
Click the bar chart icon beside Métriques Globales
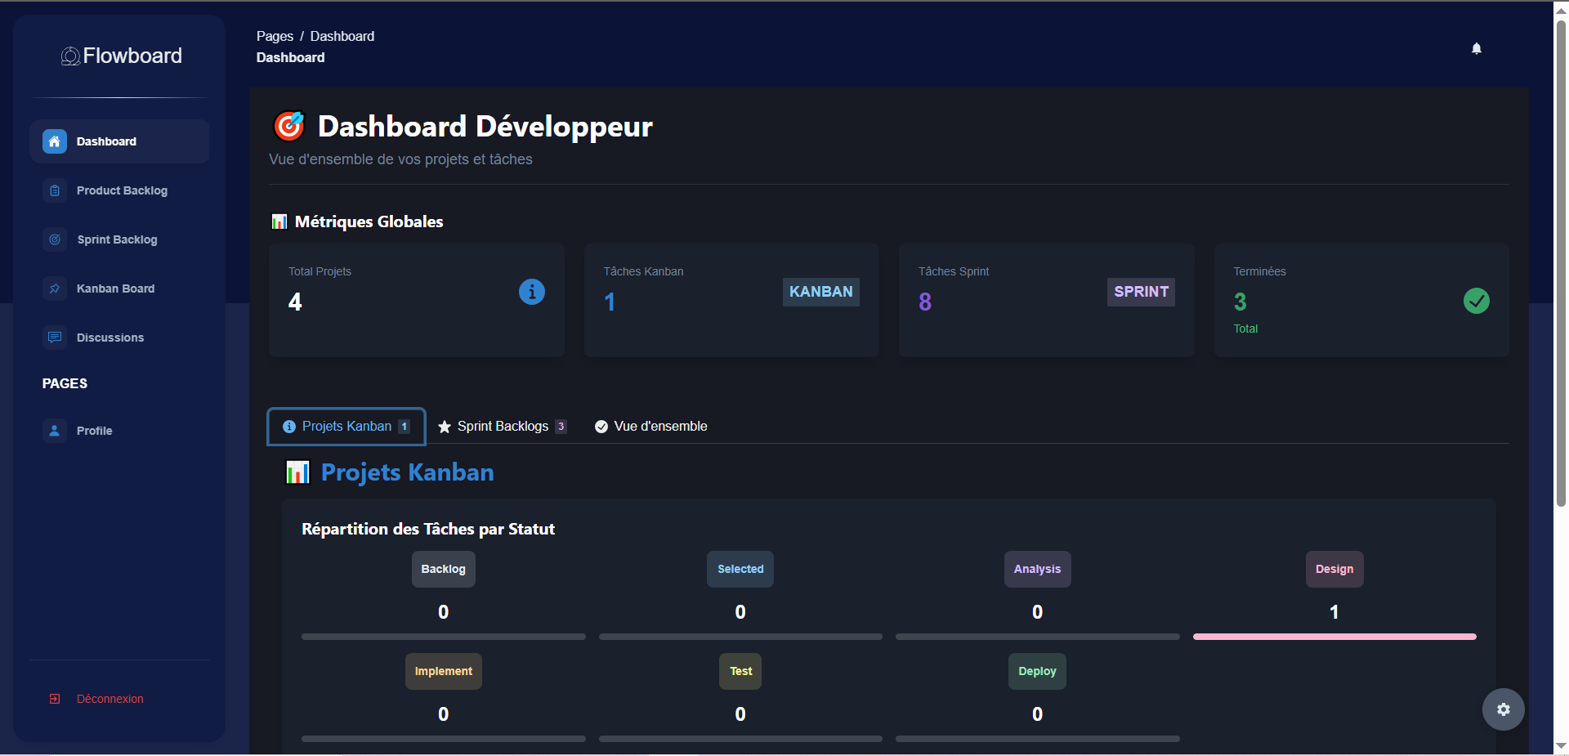279,221
